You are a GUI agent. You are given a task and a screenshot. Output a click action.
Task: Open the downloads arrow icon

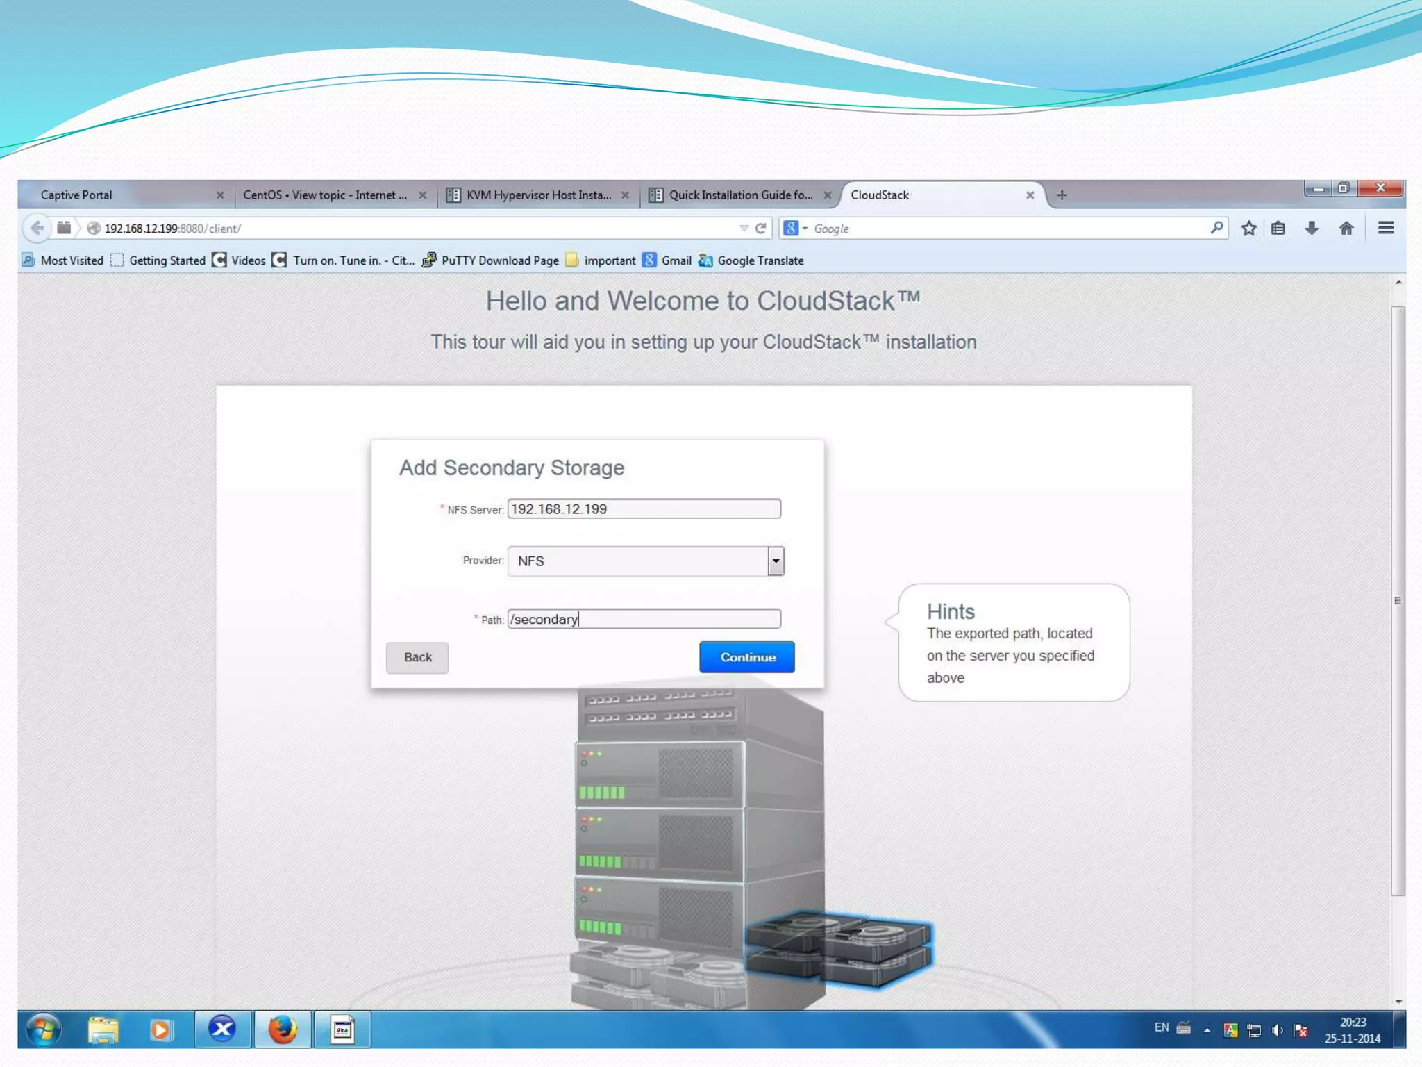coord(1312,229)
